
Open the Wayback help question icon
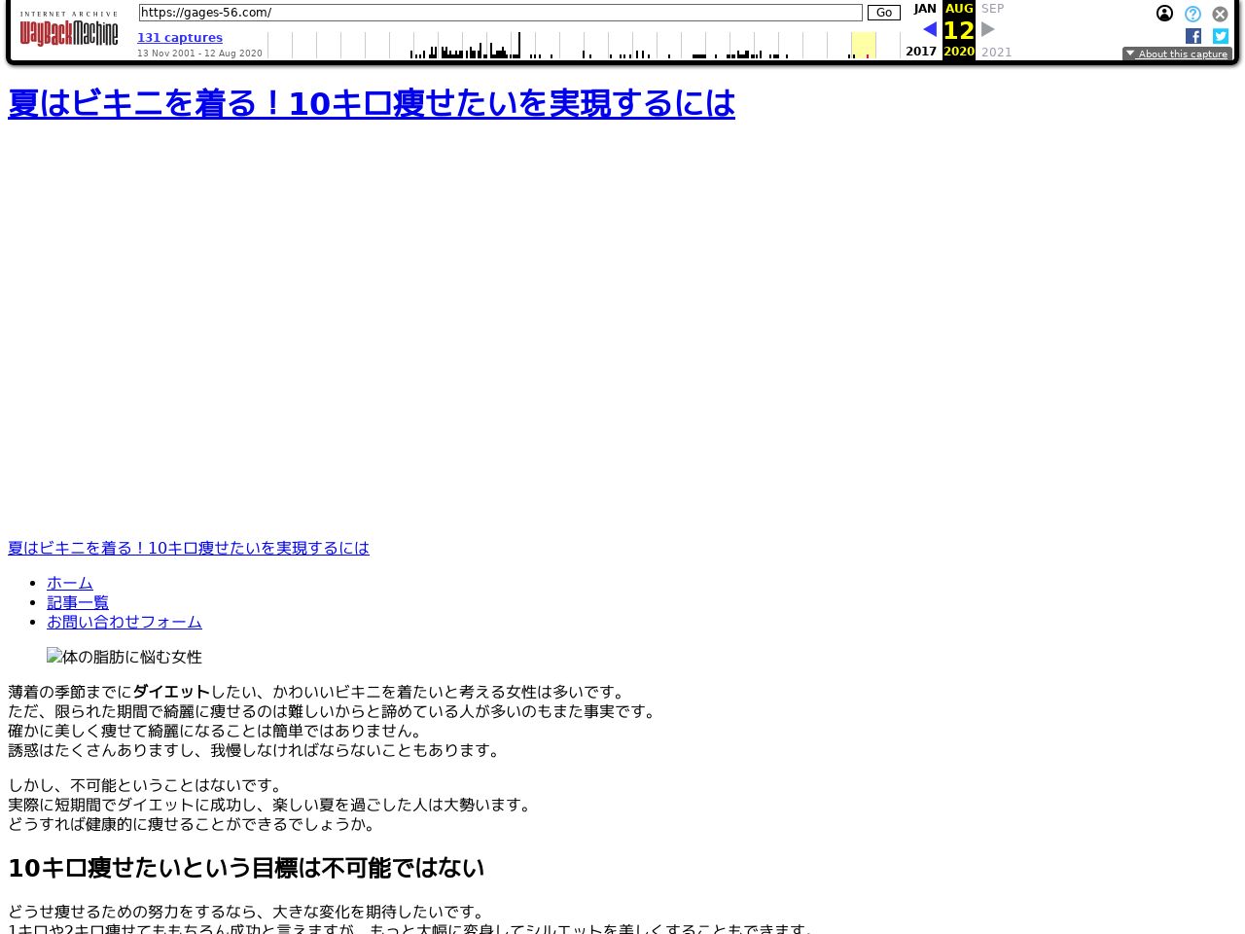point(1192,14)
